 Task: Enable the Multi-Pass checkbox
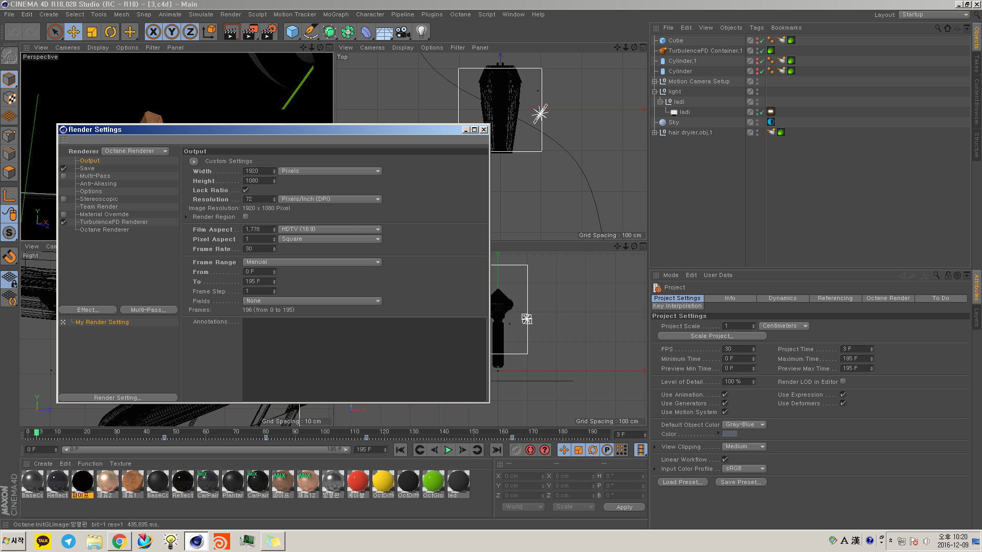(64, 176)
